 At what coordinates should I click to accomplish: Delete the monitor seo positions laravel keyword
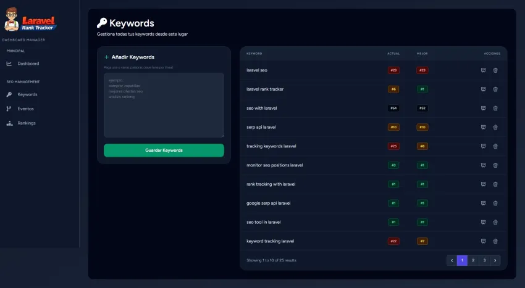point(495,165)
